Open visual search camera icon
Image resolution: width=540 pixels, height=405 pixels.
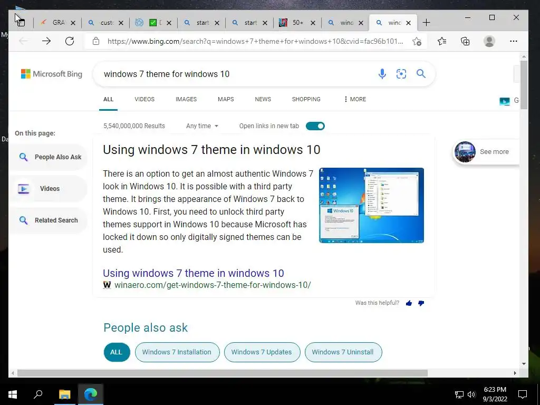pos(401,74)
